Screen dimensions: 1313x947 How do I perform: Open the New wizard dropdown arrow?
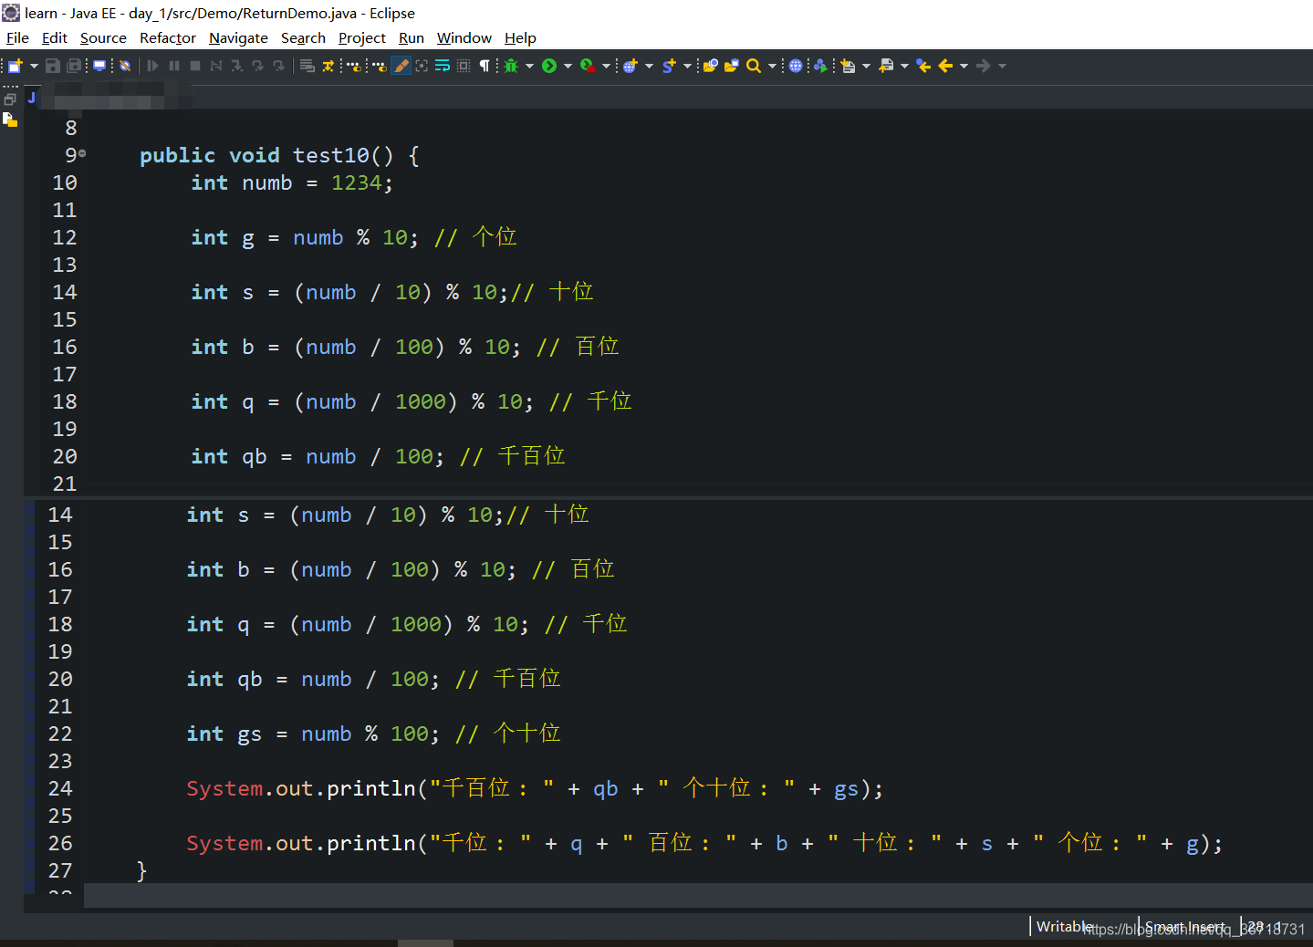pos(34,66)
